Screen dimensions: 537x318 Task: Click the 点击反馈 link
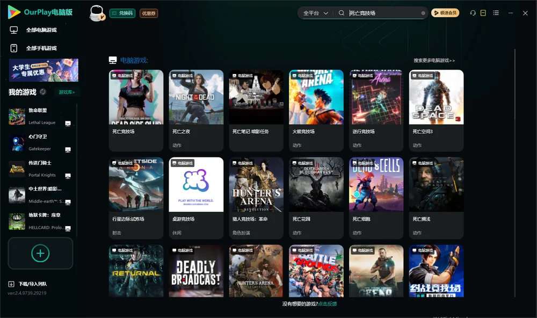point(328,303)
